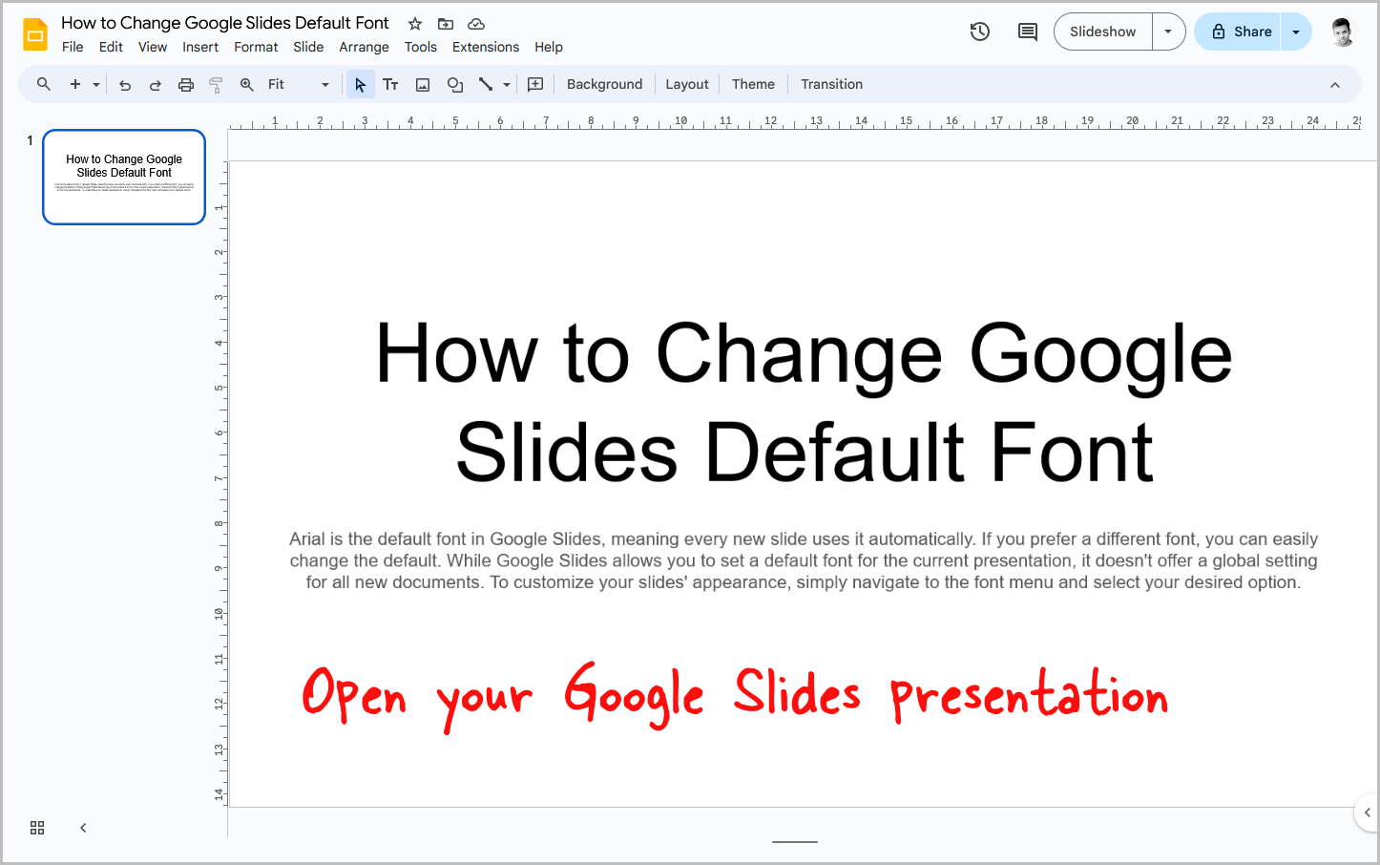
Task: Open the Insert menu
Action: [x=200, y=47]
